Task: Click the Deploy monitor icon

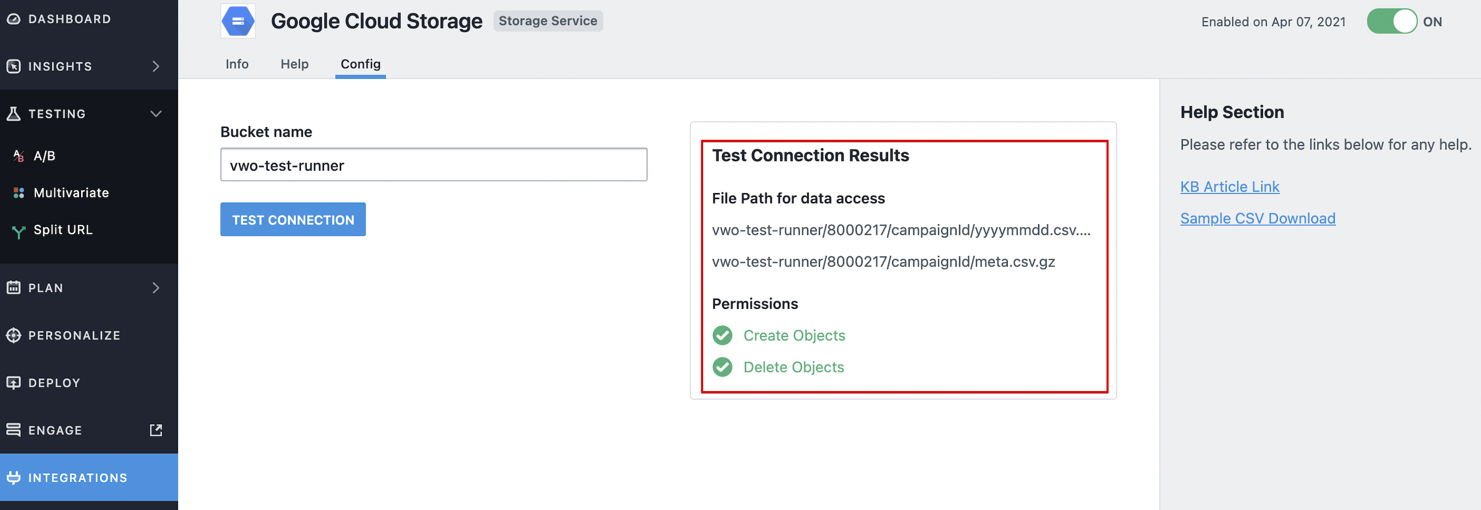Action: pos(13,383)
